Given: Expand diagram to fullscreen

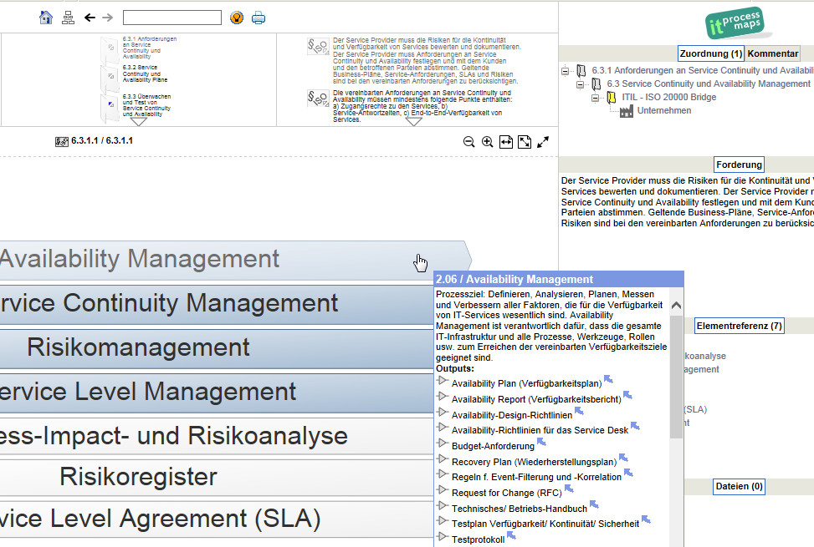Looking at the screenshot, I should point(543,142).
